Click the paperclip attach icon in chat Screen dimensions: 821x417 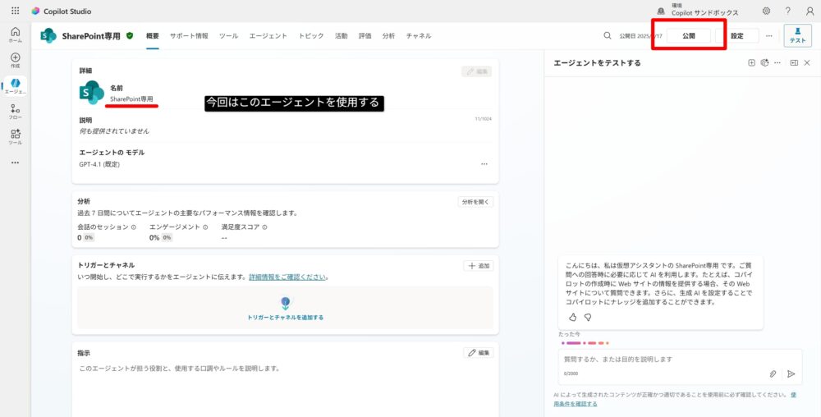(773, 373)
